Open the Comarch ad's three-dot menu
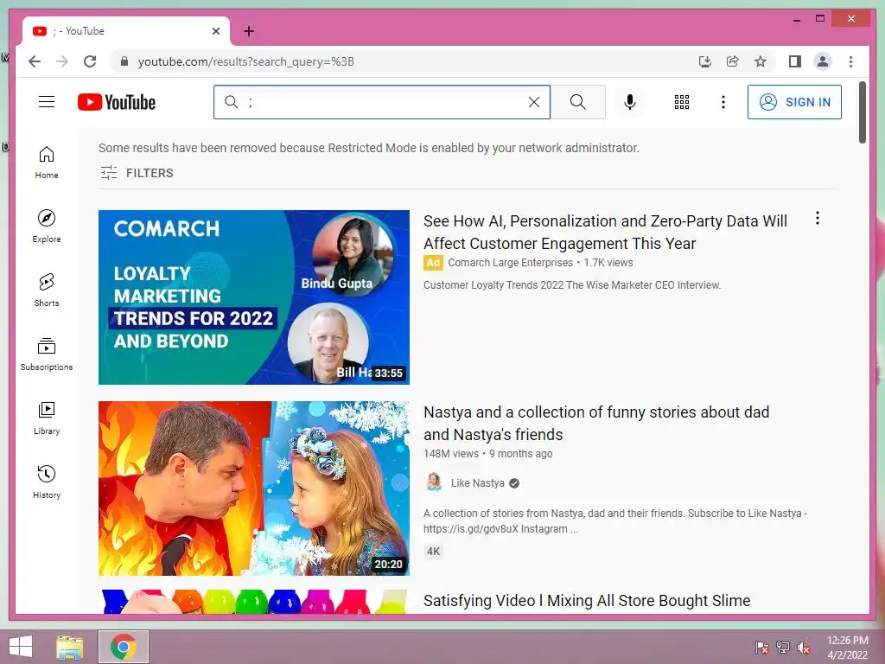The height and width of the screenshot is (664, 885). tap(818, 219)
